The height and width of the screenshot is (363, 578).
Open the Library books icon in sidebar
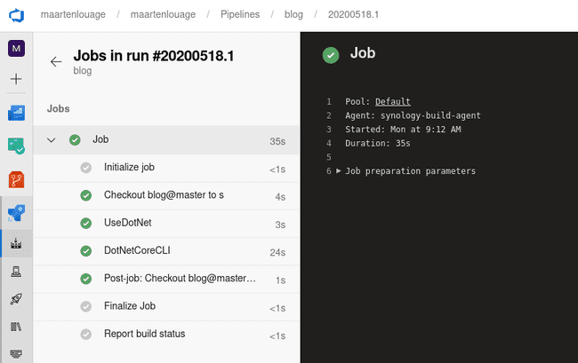16,327
